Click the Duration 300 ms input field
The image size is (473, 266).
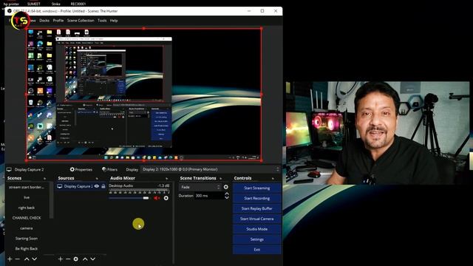coord(209,196)
